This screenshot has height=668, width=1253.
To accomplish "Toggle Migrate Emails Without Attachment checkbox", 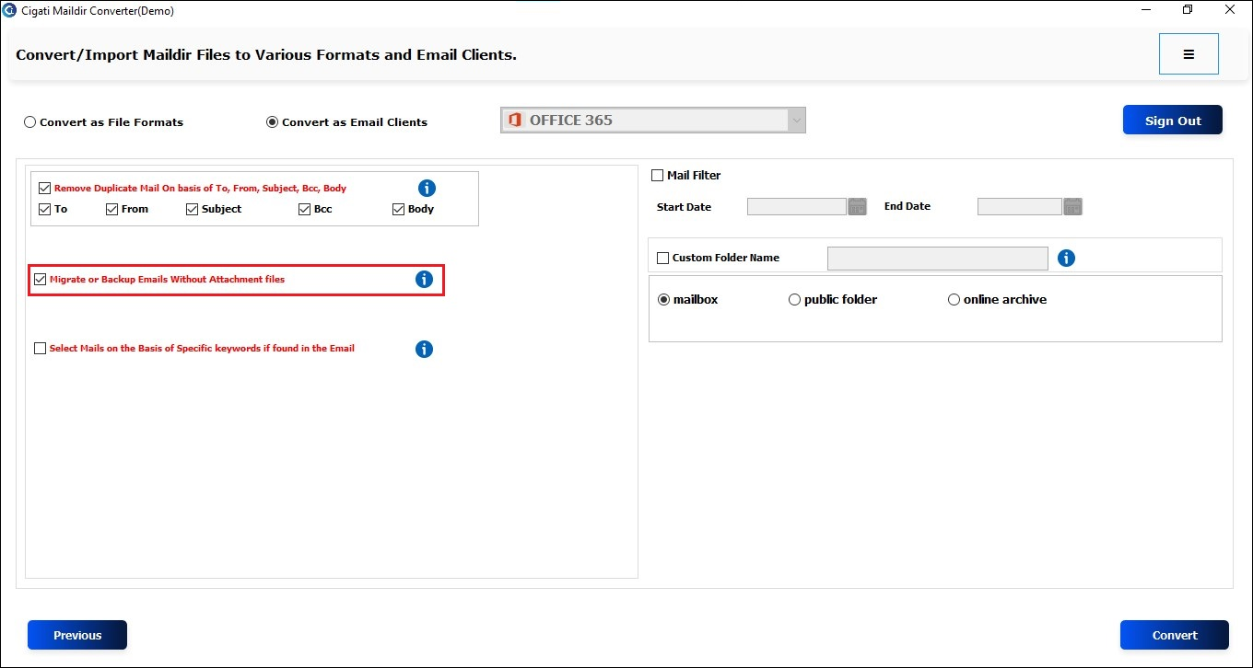I will 40,279.
